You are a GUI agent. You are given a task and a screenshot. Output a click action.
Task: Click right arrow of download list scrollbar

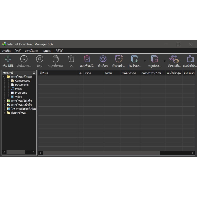pos(192,153)
